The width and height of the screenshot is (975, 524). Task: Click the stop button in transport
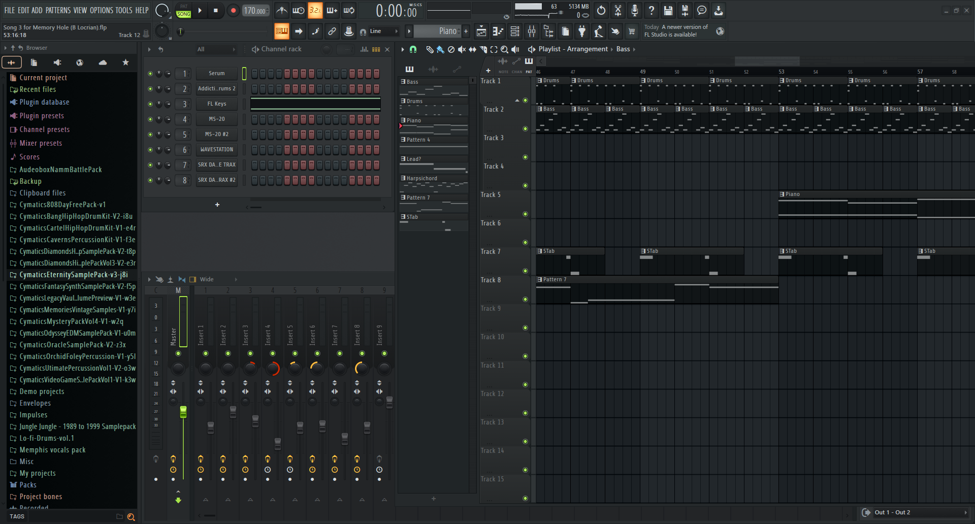pos(216,11)
